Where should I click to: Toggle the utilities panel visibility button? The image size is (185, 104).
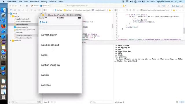182,6
